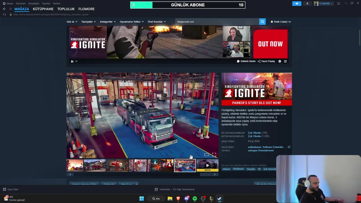Image resolution: width=361 pixels, height=203 pixels.
Task: Open File Explorer from the taskbar
Action: [x=170, y=198]
